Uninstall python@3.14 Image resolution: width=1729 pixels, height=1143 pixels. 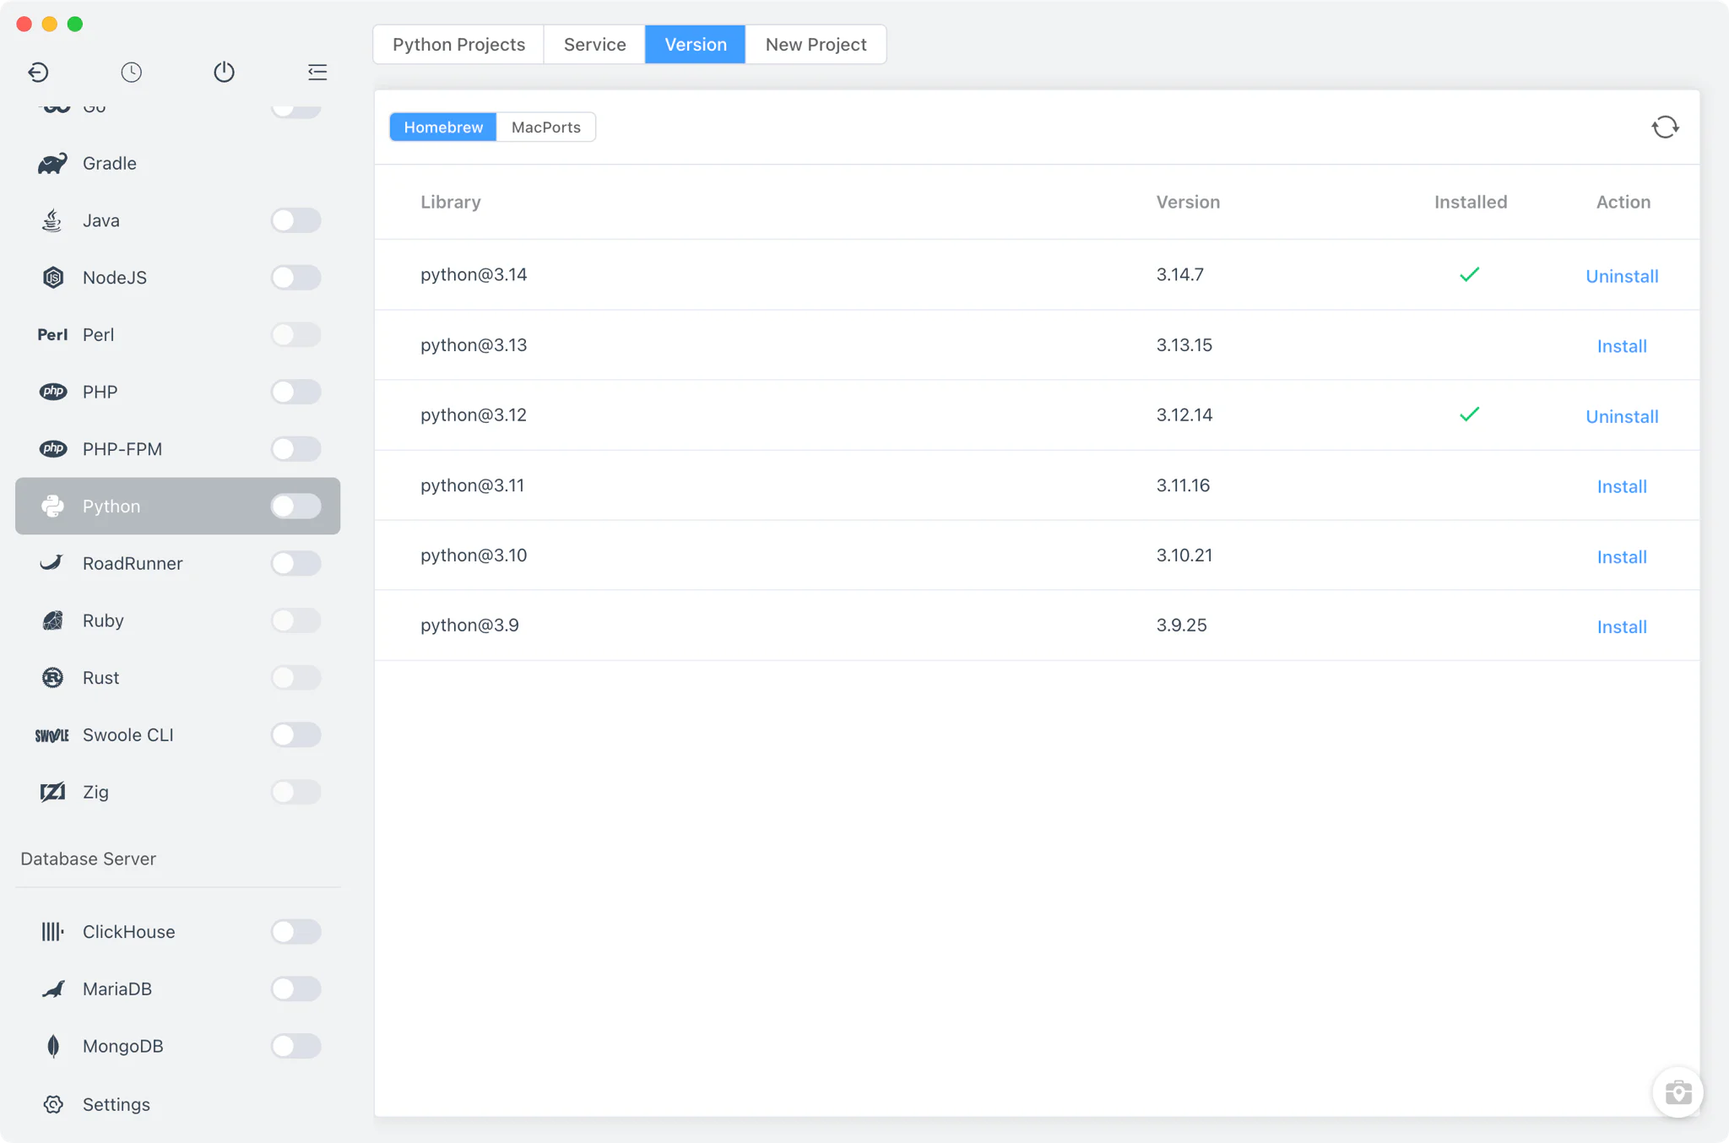coord(1622,276)
